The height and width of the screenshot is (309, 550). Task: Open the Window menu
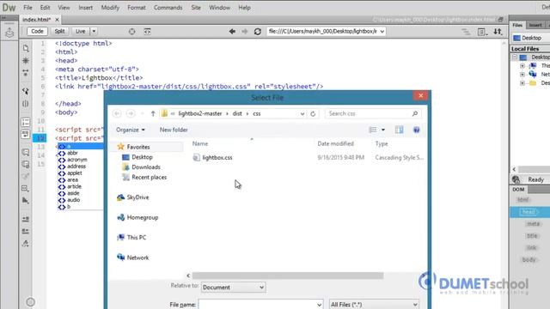click(219, 8)
